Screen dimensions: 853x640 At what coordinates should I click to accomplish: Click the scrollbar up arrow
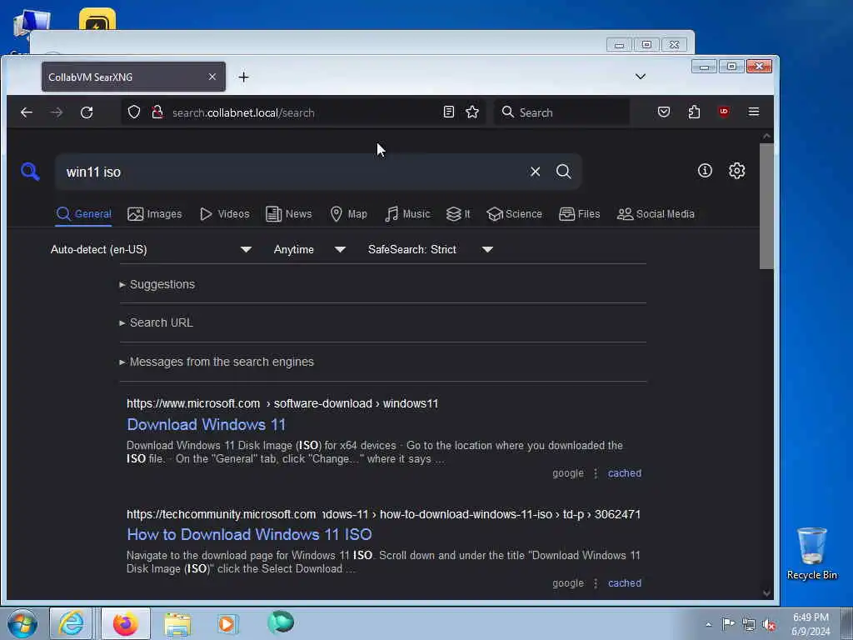(x=766, y=136)
